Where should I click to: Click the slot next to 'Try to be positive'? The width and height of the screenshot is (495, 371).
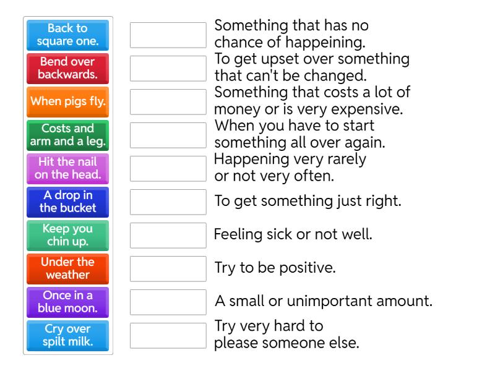click(x=167, y=268)
